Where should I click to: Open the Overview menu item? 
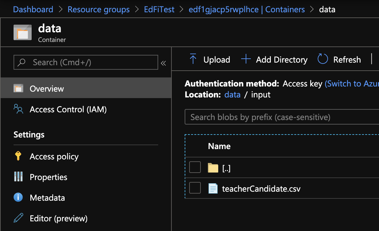tap(47, 89)
